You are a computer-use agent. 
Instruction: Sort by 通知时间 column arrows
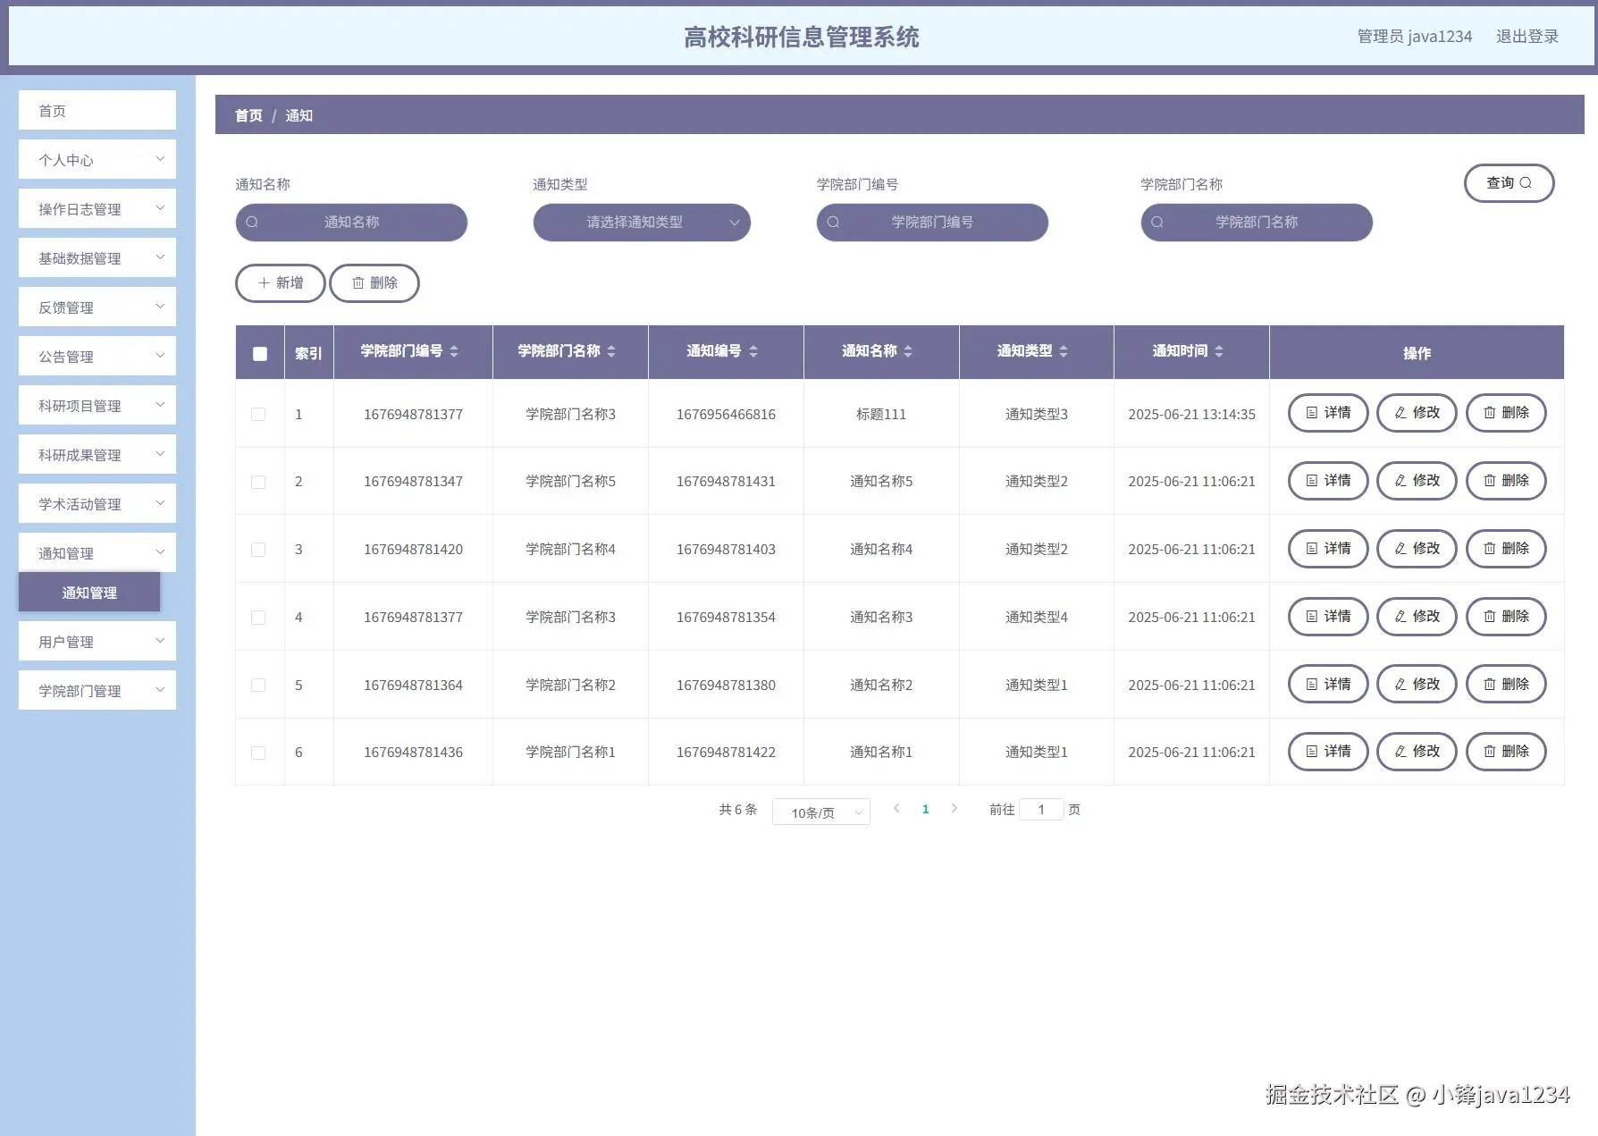pos(1219,351)
